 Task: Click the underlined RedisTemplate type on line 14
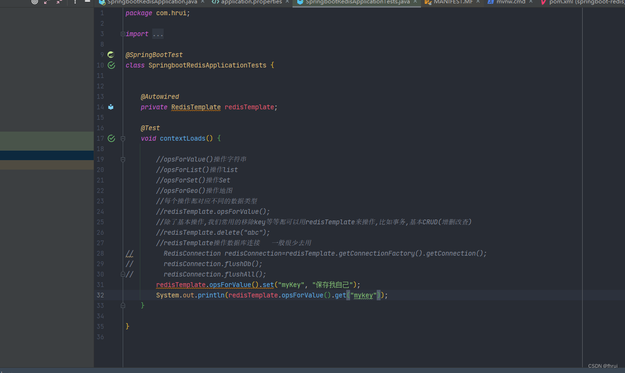tap(195, 107)
